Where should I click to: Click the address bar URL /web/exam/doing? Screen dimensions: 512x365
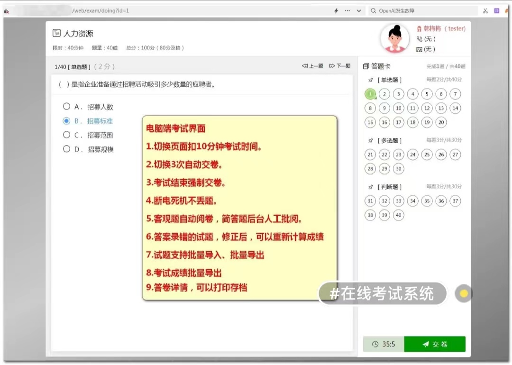click(x=101, y=11)
